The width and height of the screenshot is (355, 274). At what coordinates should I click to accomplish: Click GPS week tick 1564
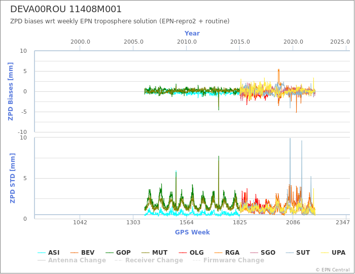click(x=186, y=223)
